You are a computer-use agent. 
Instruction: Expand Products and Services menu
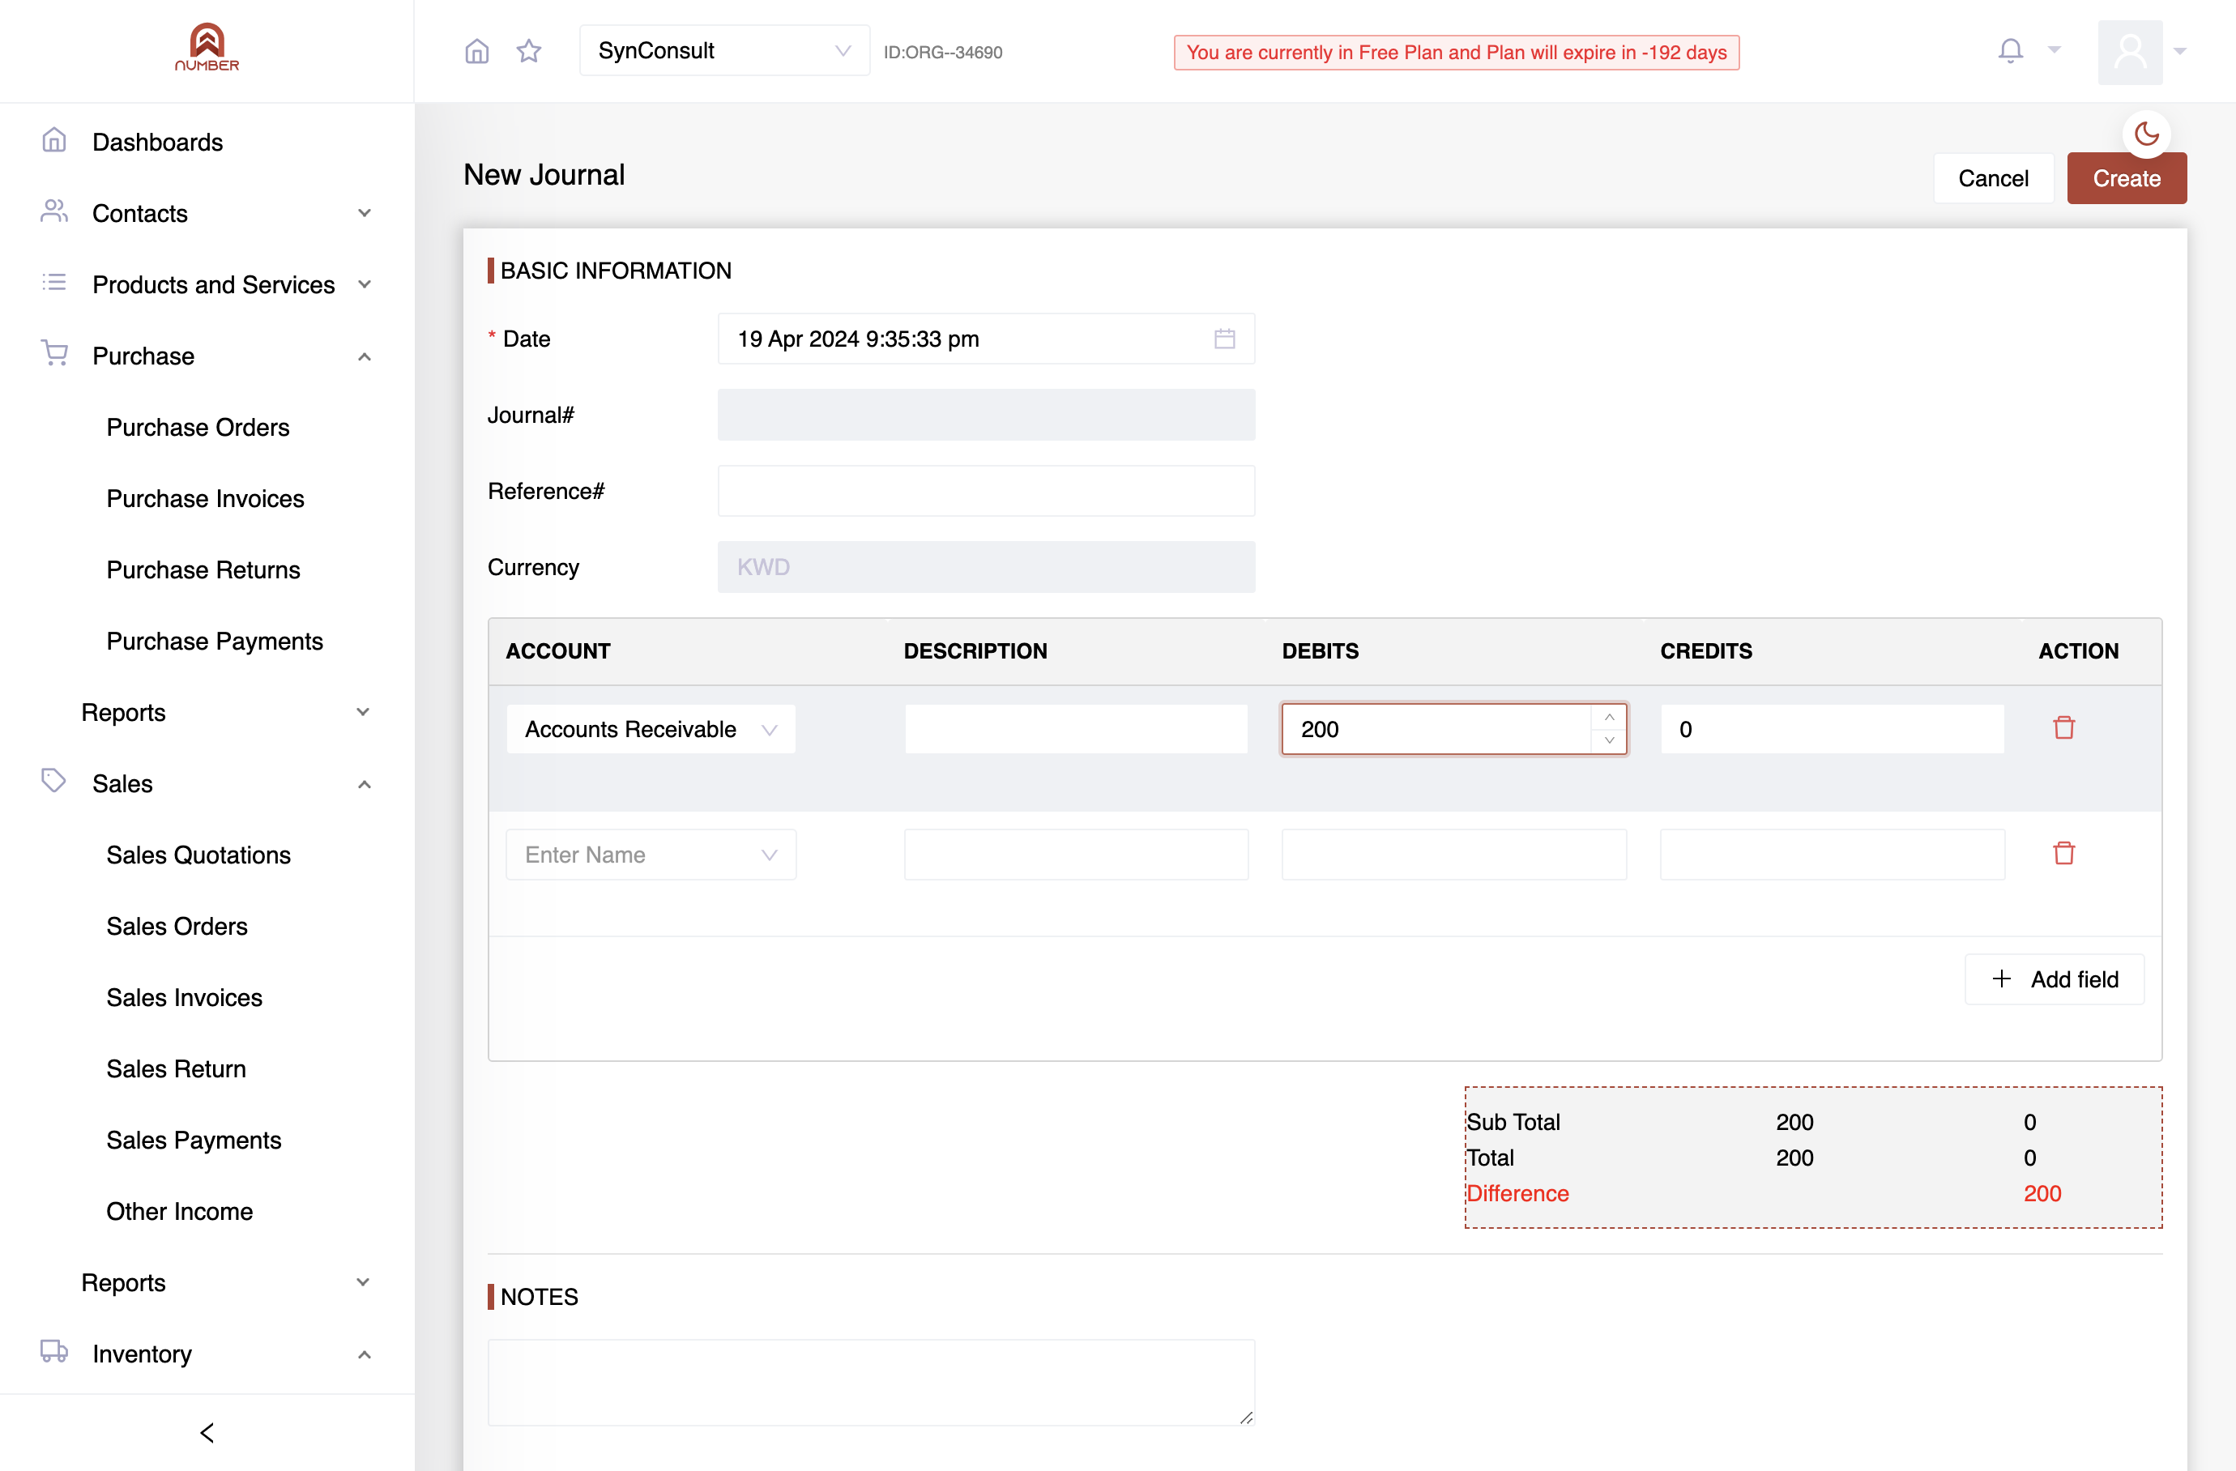207,284
